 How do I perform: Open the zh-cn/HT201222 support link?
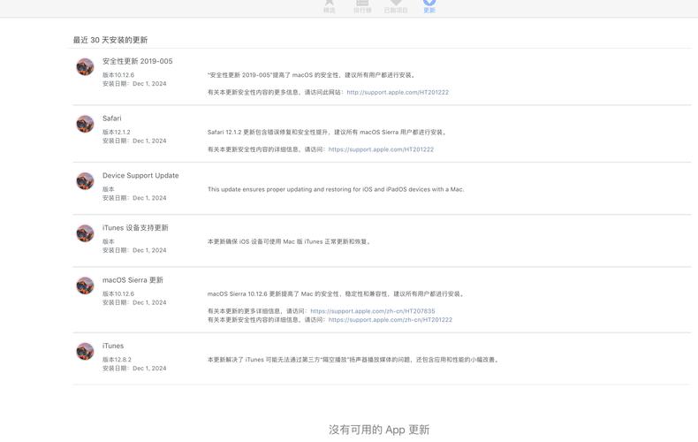(x=390, y=319)
